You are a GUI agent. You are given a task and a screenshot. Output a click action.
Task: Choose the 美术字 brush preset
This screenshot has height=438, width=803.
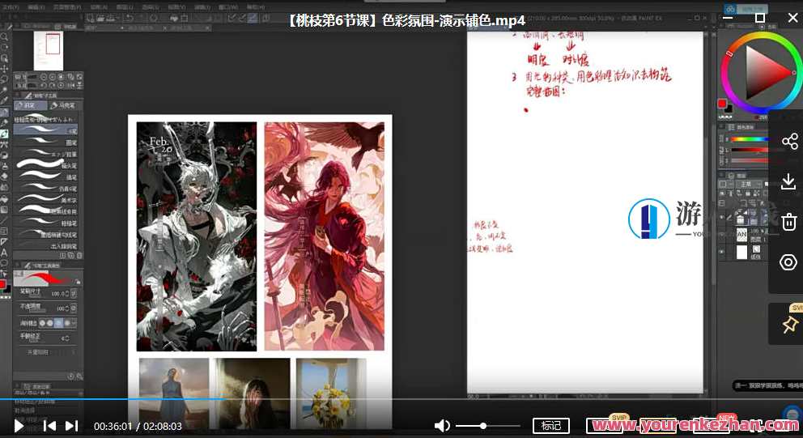(x=45, y=200)
